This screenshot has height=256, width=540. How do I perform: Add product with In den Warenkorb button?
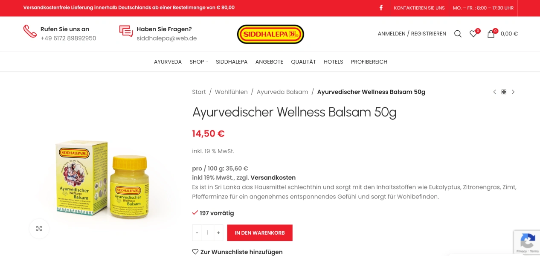tap(260, 233)
